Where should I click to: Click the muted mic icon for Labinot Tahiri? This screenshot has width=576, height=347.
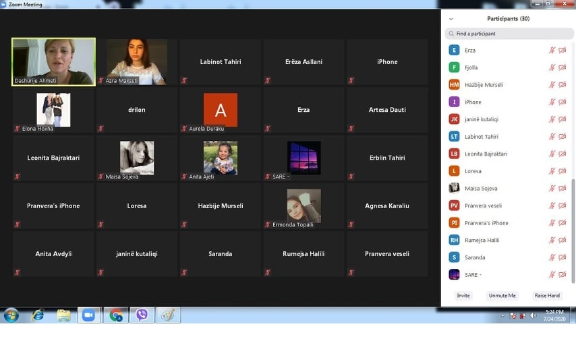tap(552, 137)
